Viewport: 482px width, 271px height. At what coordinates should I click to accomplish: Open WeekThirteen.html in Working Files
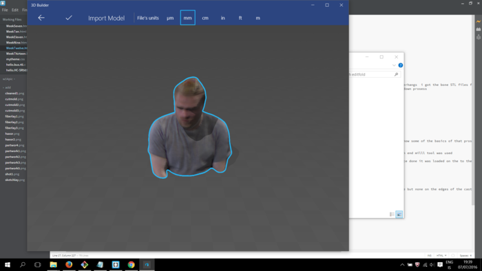tap(17, 54)
